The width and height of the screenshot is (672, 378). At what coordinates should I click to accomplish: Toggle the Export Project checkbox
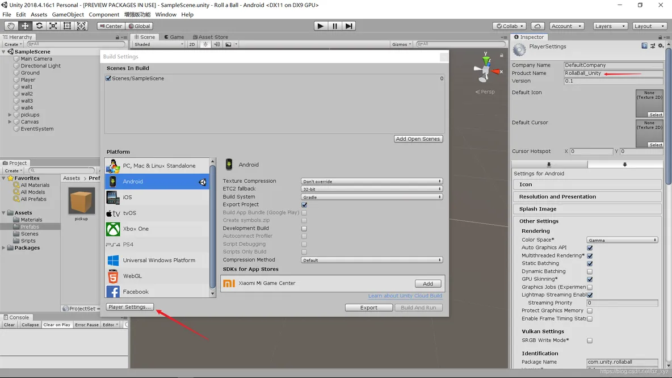304,205
